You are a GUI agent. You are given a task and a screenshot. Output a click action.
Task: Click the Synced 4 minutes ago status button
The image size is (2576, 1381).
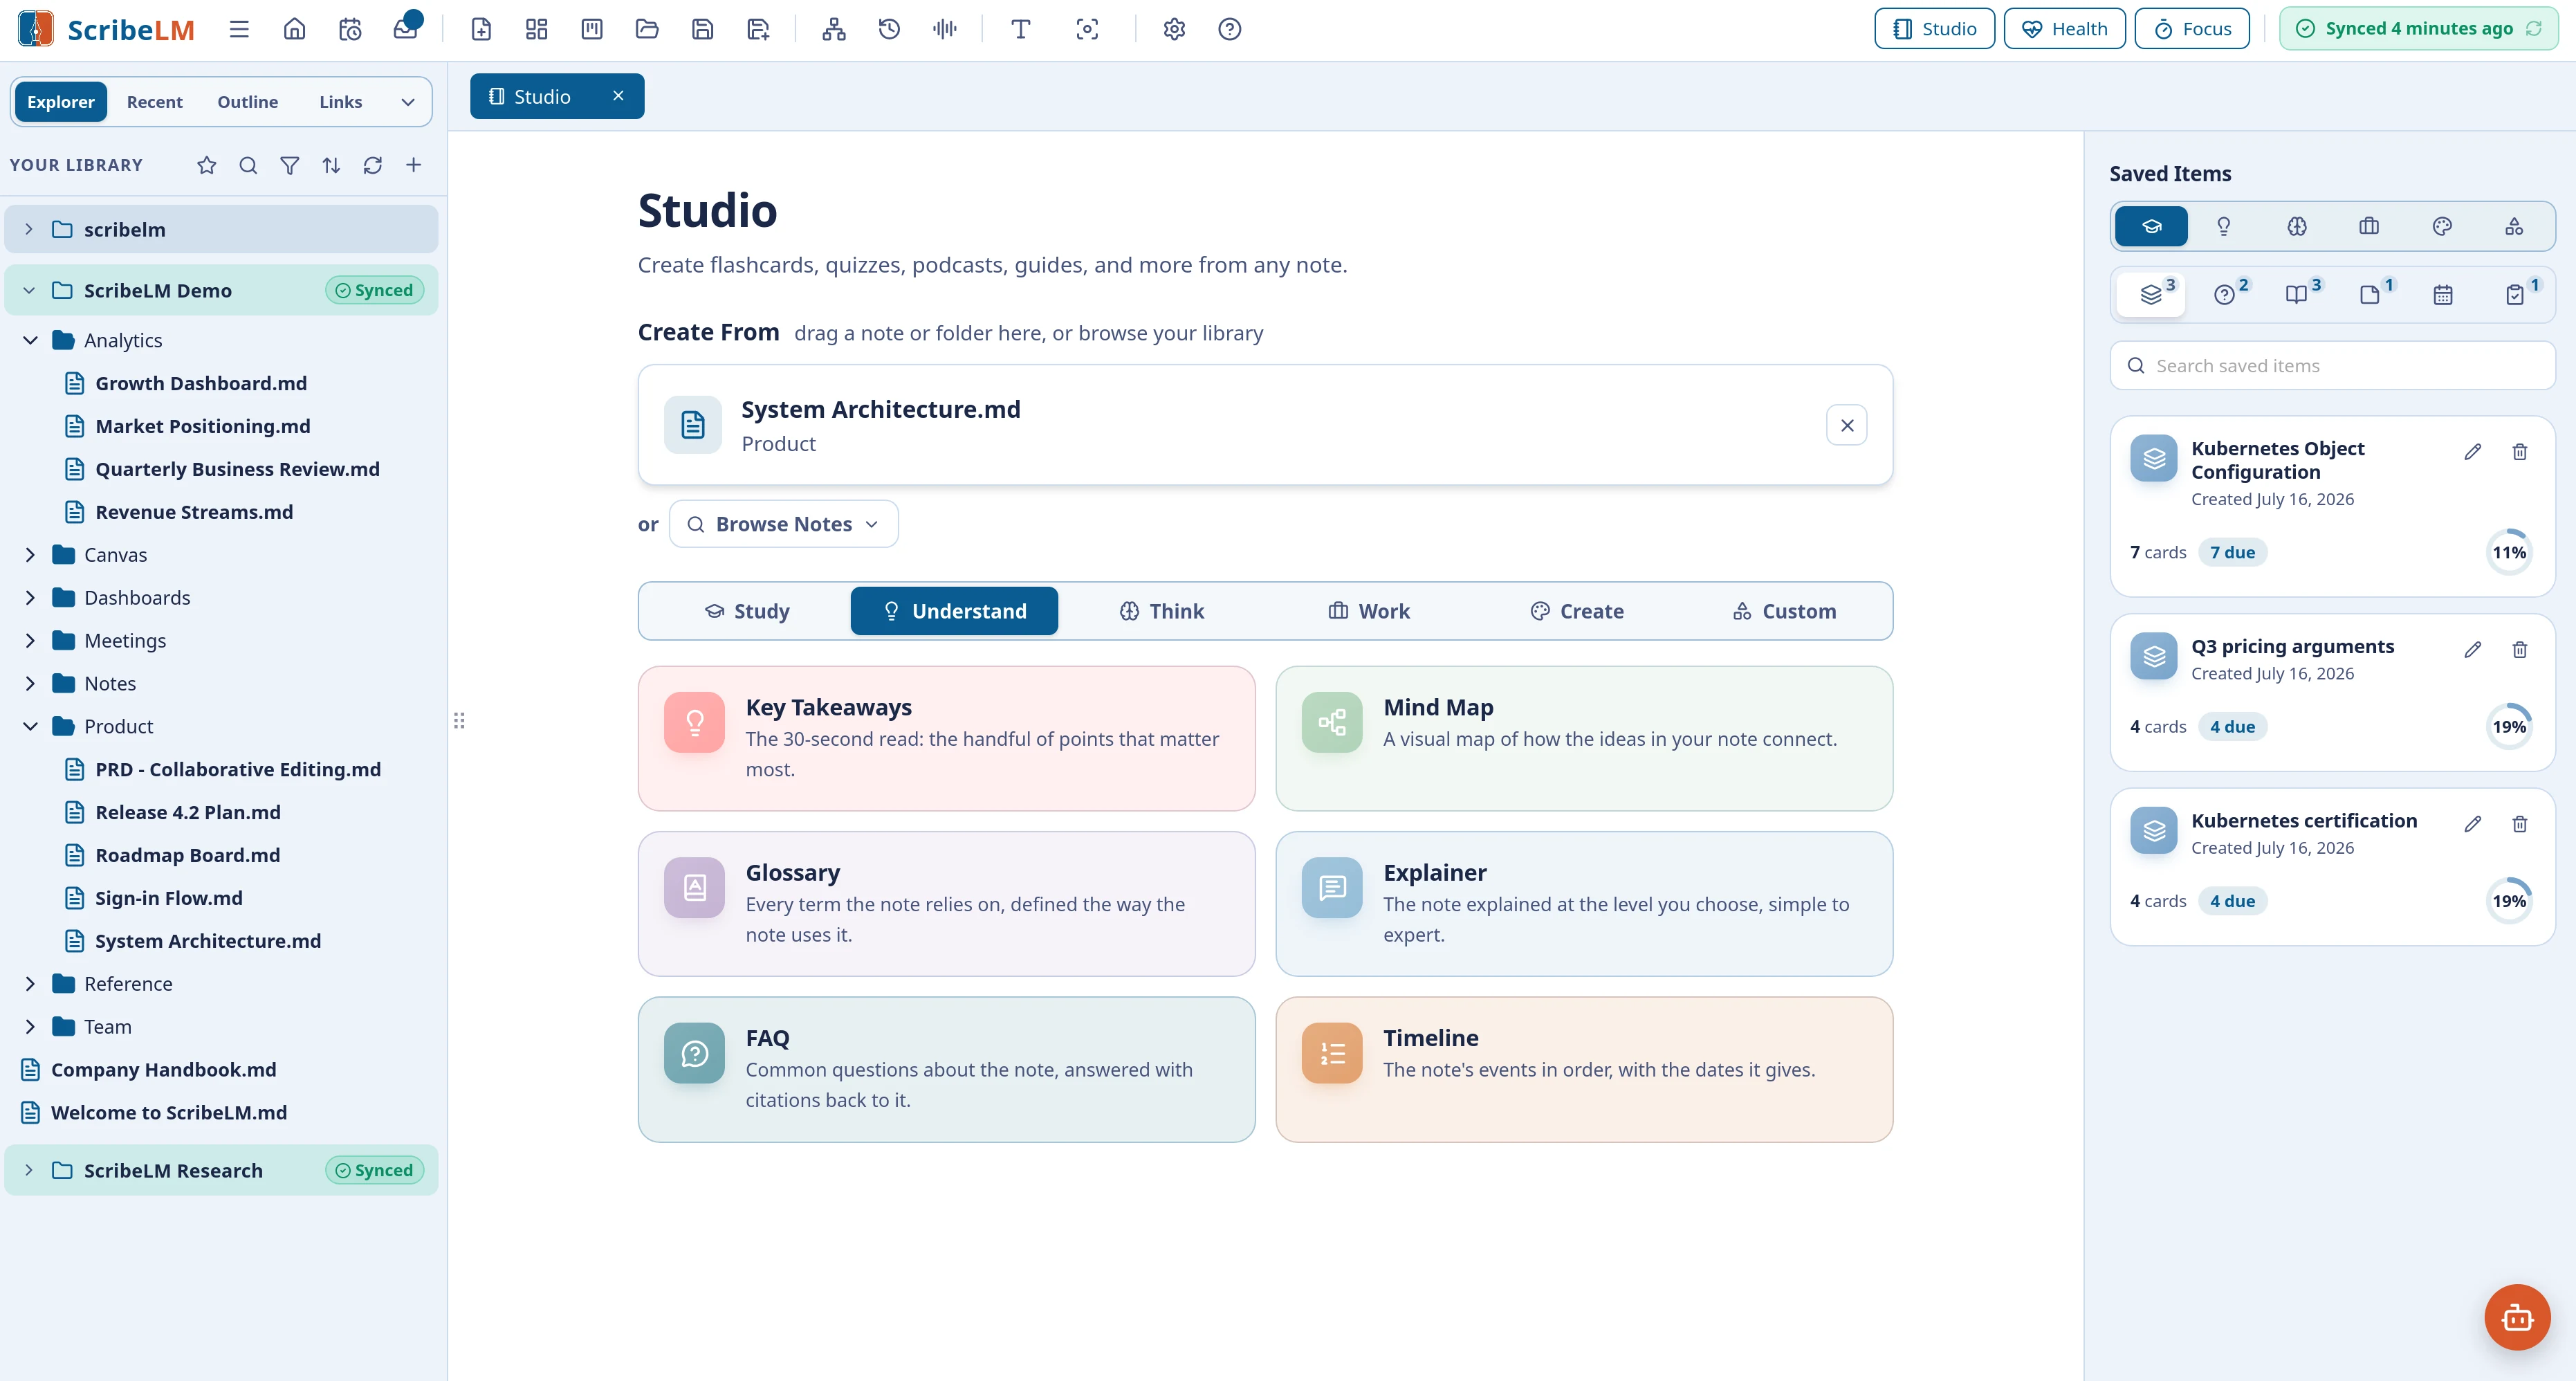[x=2418, y=29]
